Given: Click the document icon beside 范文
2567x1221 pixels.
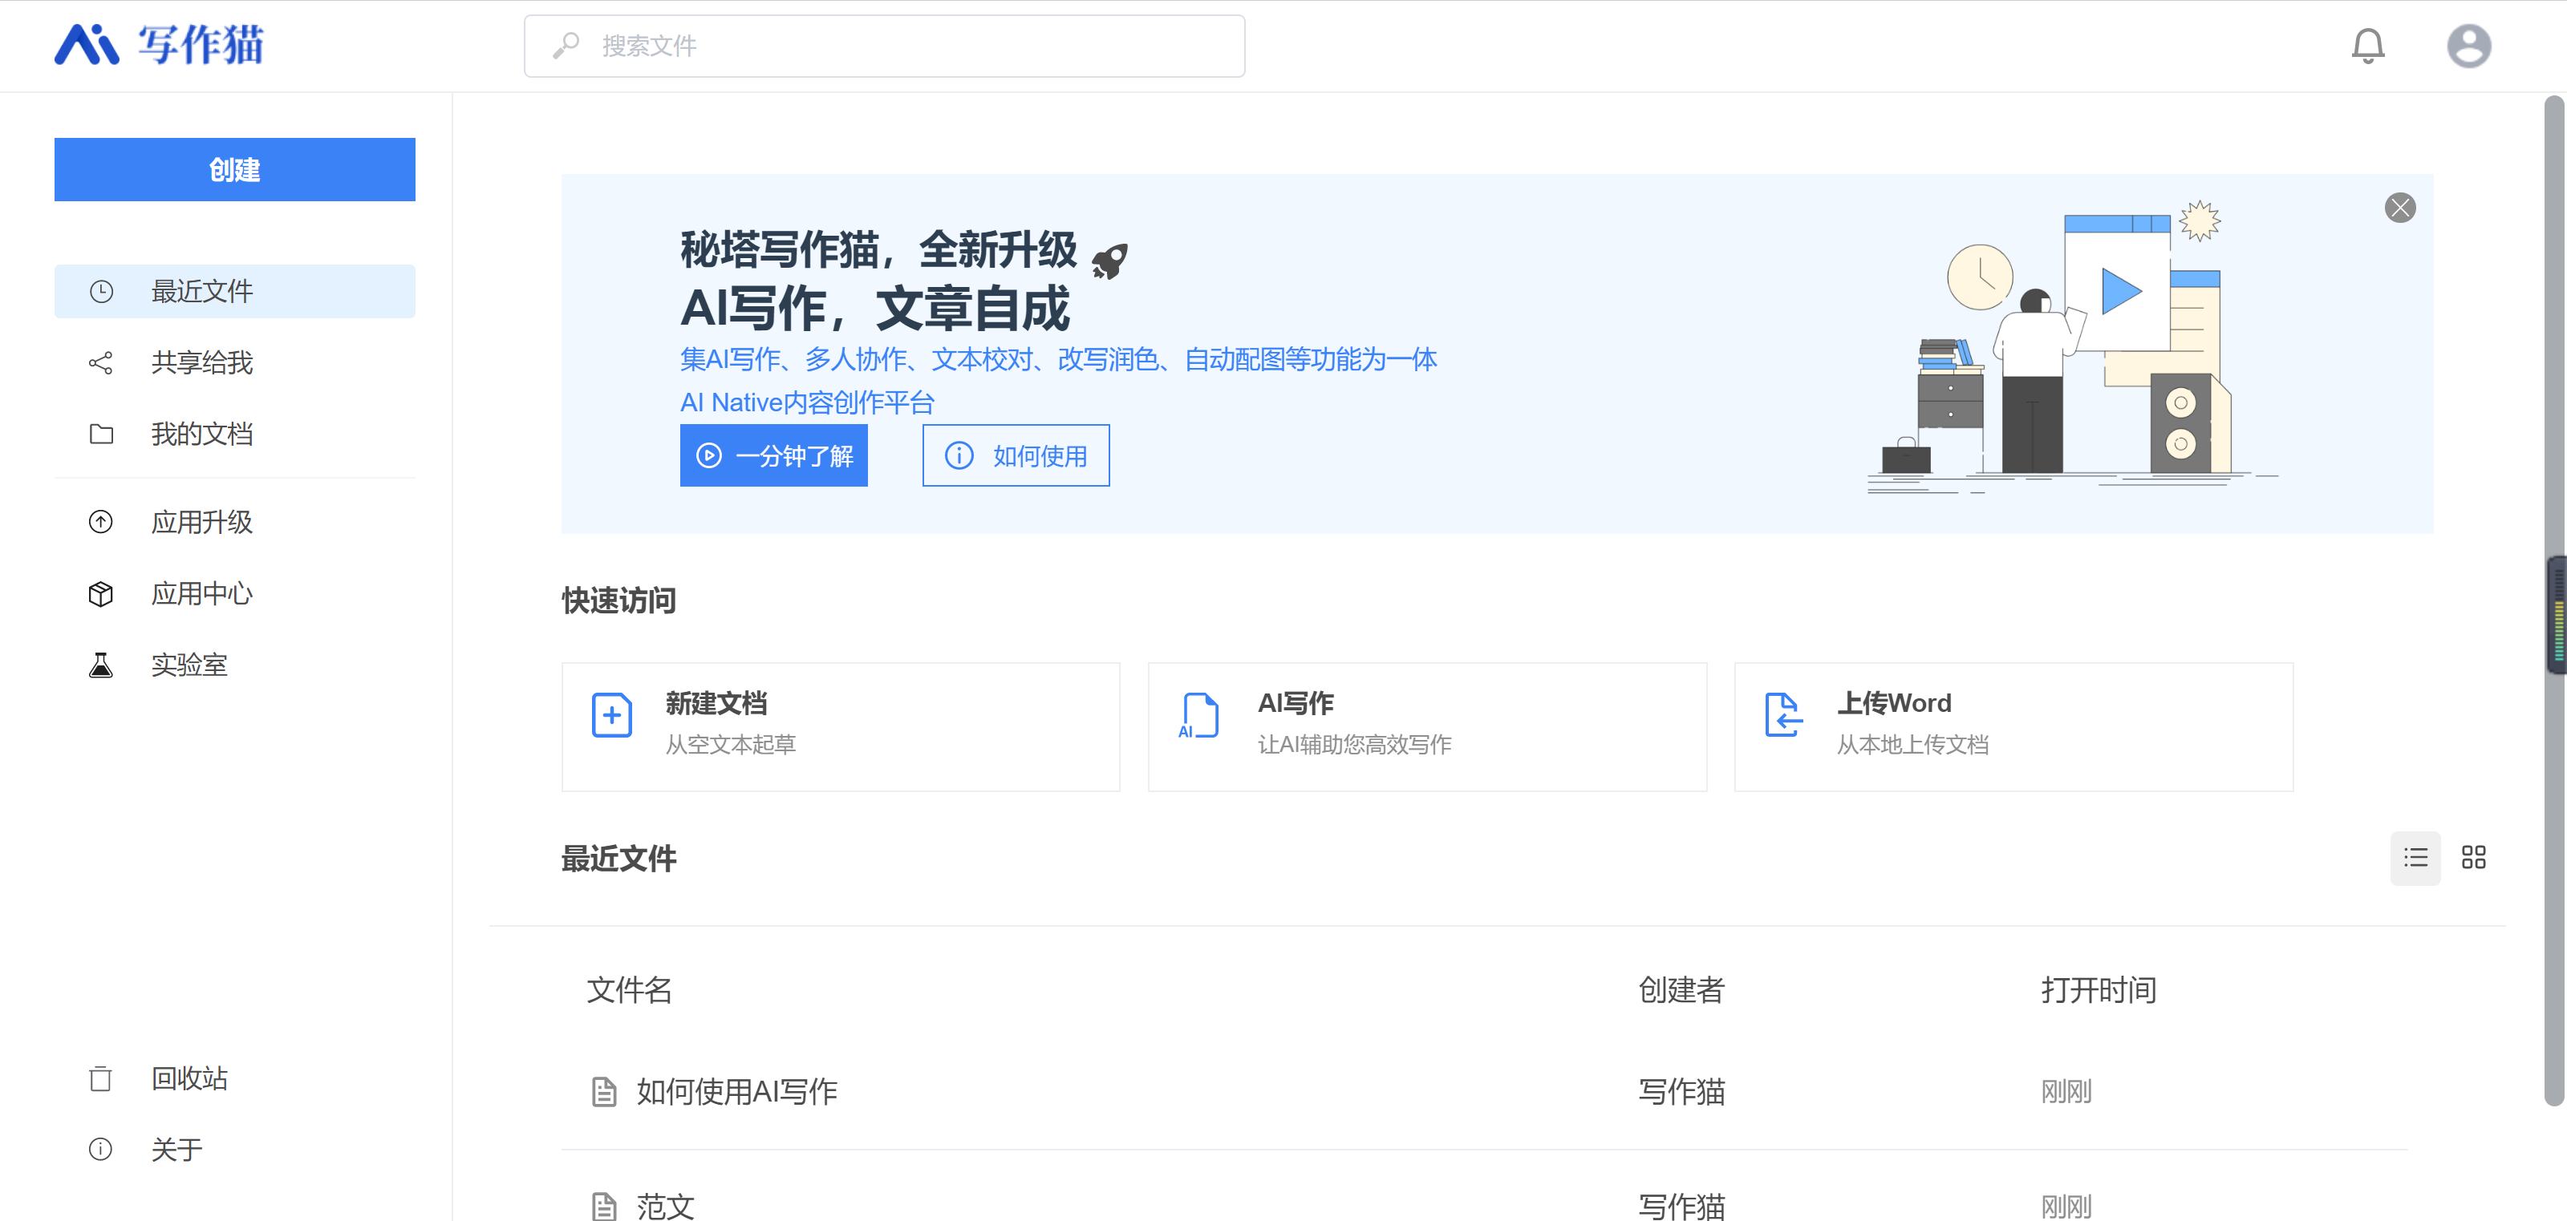Looking at the screenshot, I should pos(604,1206).
